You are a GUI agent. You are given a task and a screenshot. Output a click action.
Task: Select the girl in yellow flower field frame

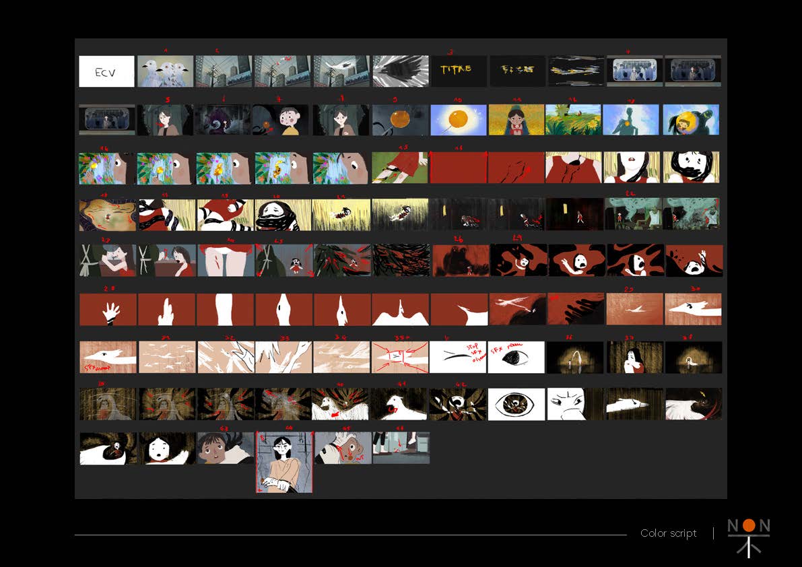pyautogui.click(x=516, y=120)
